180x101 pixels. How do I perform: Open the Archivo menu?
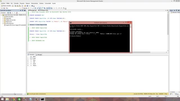click(x=3, y=3)
